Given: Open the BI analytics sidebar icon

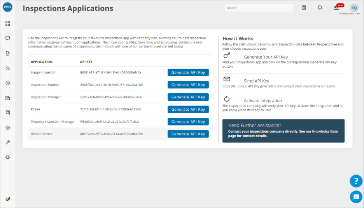Looking at the screenshot, I should pos(8,128).
